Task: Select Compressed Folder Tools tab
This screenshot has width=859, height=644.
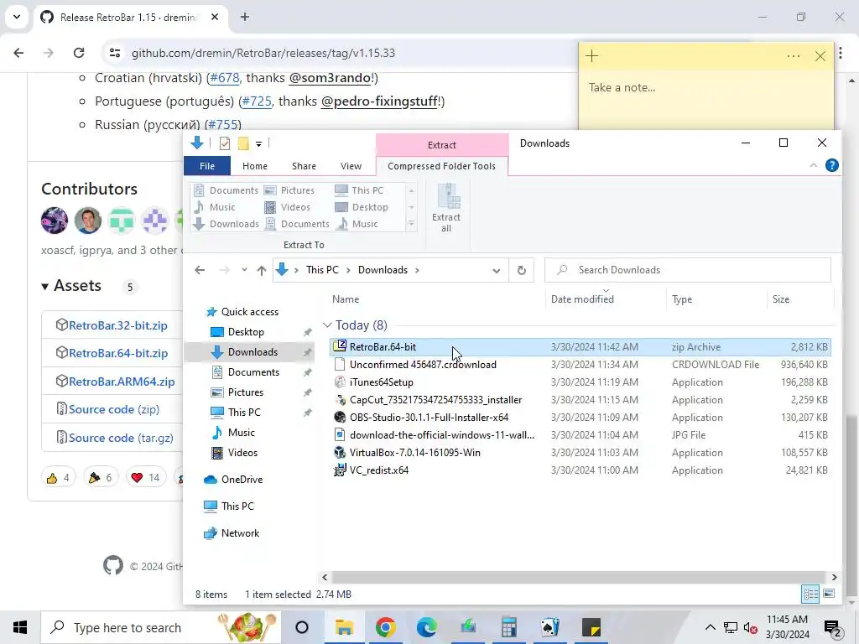Action: [x=441, y=166]
